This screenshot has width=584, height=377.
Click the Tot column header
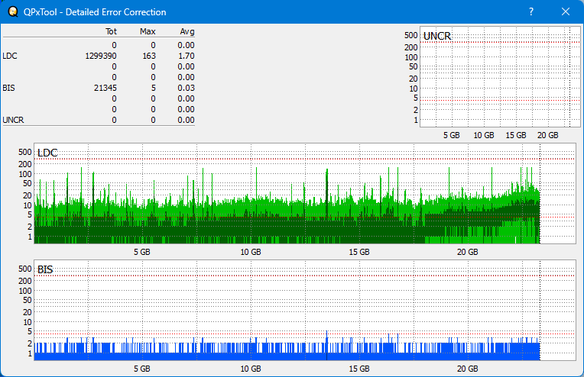[111, 31]
